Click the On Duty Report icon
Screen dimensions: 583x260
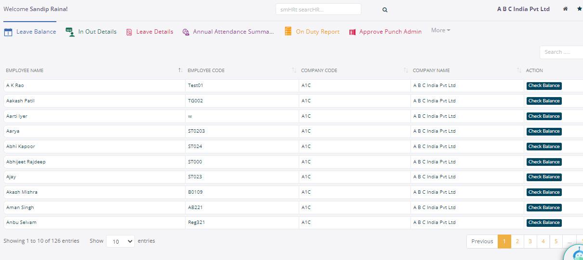pos(288,32)
